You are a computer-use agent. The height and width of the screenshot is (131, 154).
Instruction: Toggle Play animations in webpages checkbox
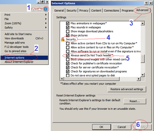[68, 23]
